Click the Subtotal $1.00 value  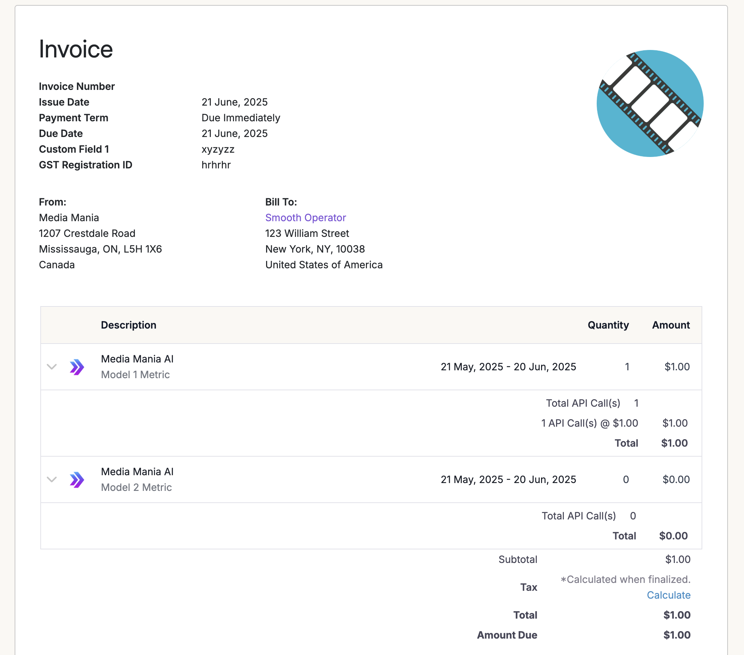tap(677, 559)
